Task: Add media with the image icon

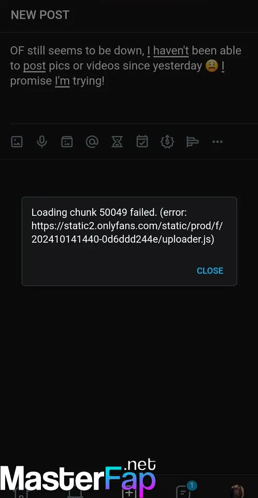Action: click(x=17, y=142)
